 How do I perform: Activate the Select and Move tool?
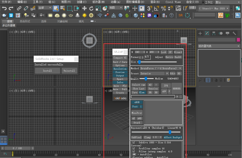pyautogui.click(x=84, y=8)
